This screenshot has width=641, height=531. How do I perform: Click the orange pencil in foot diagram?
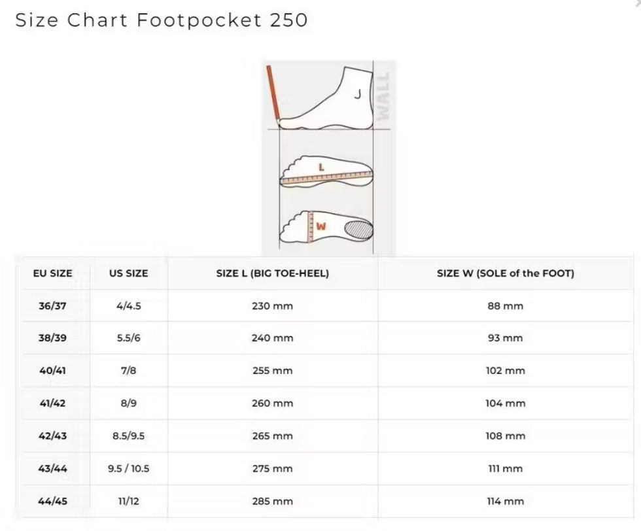coord(273,95)
